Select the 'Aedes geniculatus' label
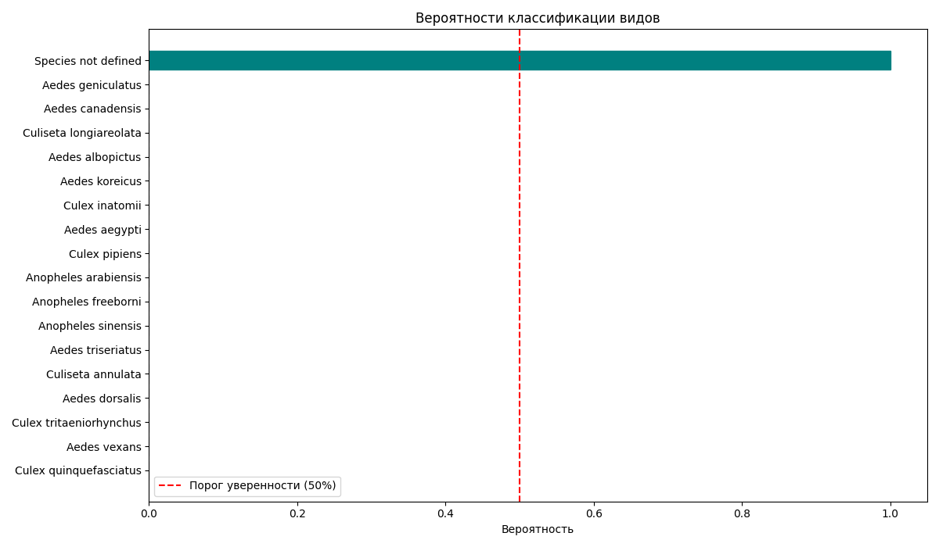Image resolution: width=939 pixels, height=547 pixels. (92, 85)
